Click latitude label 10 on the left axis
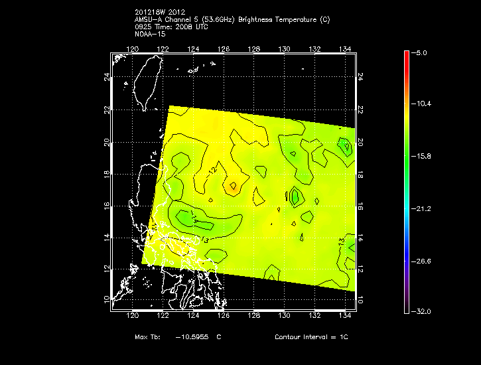The image size is (481, 365). click(107, 300)
